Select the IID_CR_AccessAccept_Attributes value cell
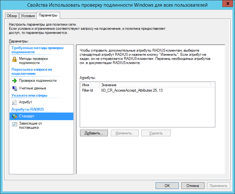 tap(132, 90)
